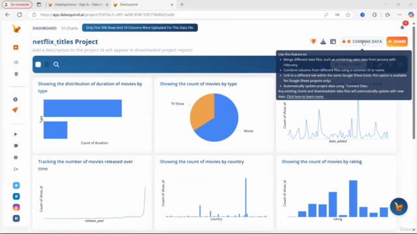Close the DataSquirrel.ai Sign In tab
This screenshot has height=234, width=417.
(x=107, y=5)
